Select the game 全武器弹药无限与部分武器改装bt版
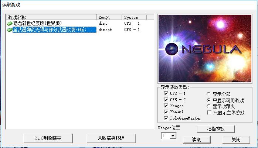Viewport: 258px width, 148px height. (54, 30)
